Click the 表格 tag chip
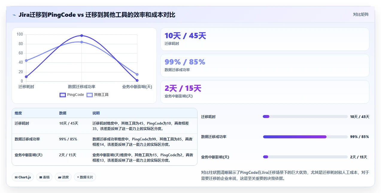The image size is (381, 193). pos(44,177)
